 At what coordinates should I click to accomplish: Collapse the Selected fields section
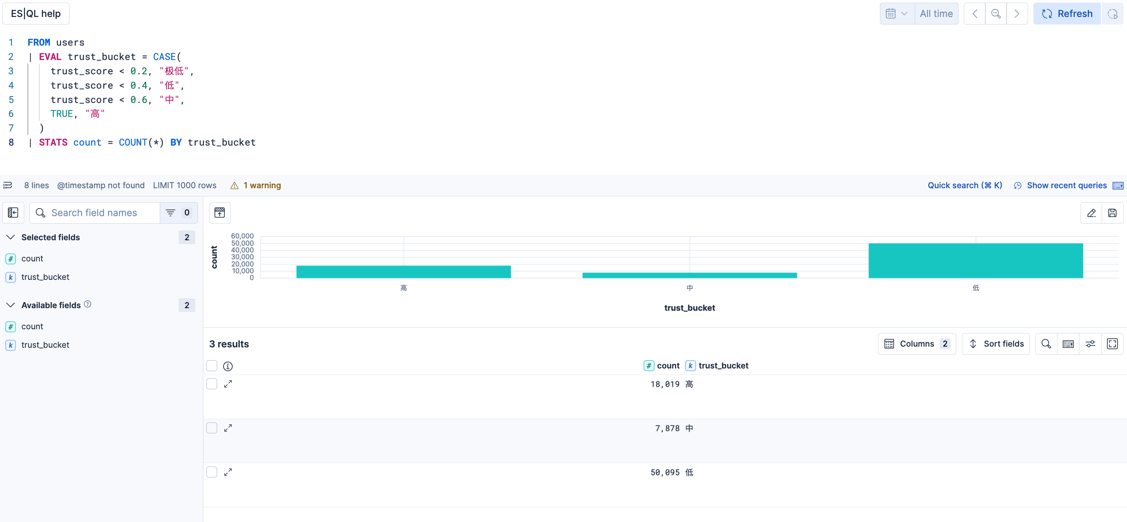click(11, 237)
